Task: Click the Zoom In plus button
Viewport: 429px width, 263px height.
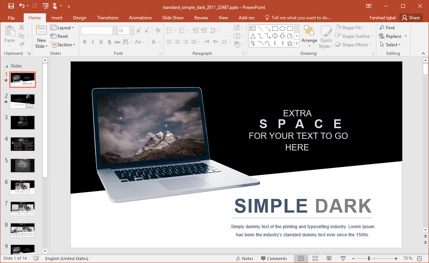Action: pyautogui.click(x=396, y=258)
